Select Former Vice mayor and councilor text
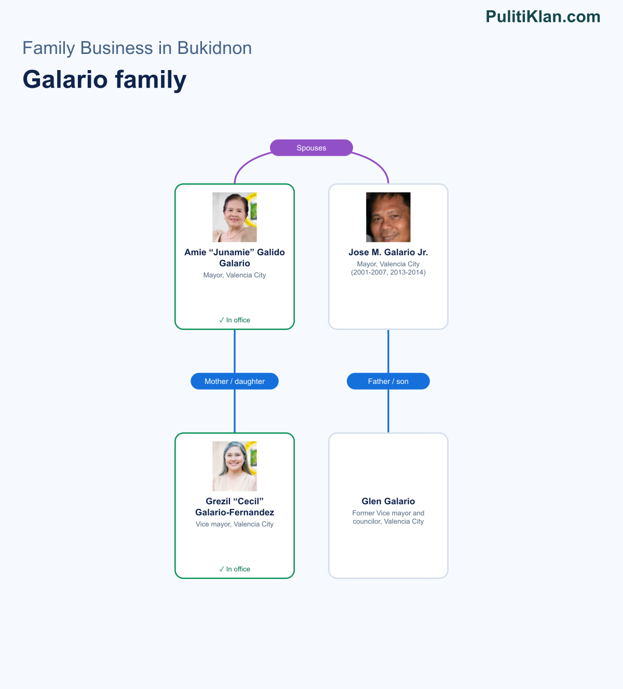 coord(388,517)
